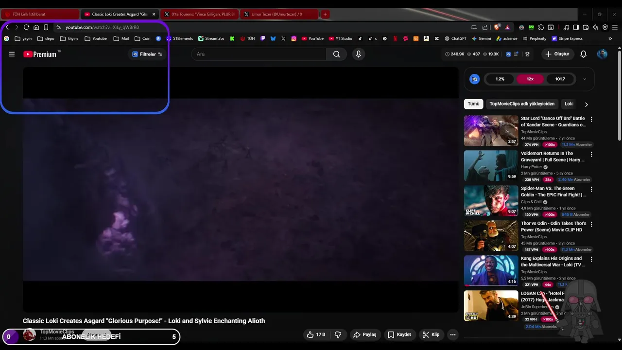Open the STElements bookmark
This screenshot has height=350, width=622.
(179, 38)
